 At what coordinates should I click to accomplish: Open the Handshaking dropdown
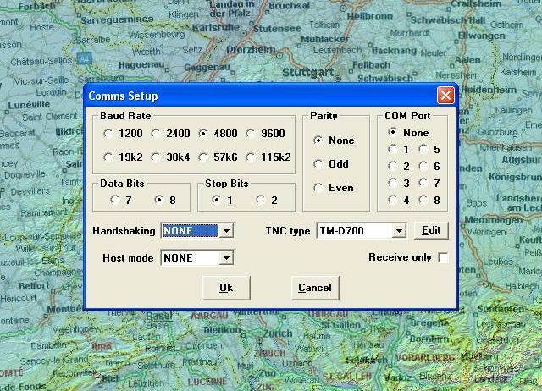(225, 230)
